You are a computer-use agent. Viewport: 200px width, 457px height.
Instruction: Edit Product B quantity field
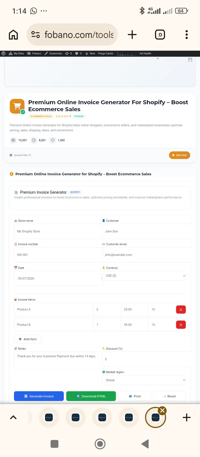click(x=107, y=325)
